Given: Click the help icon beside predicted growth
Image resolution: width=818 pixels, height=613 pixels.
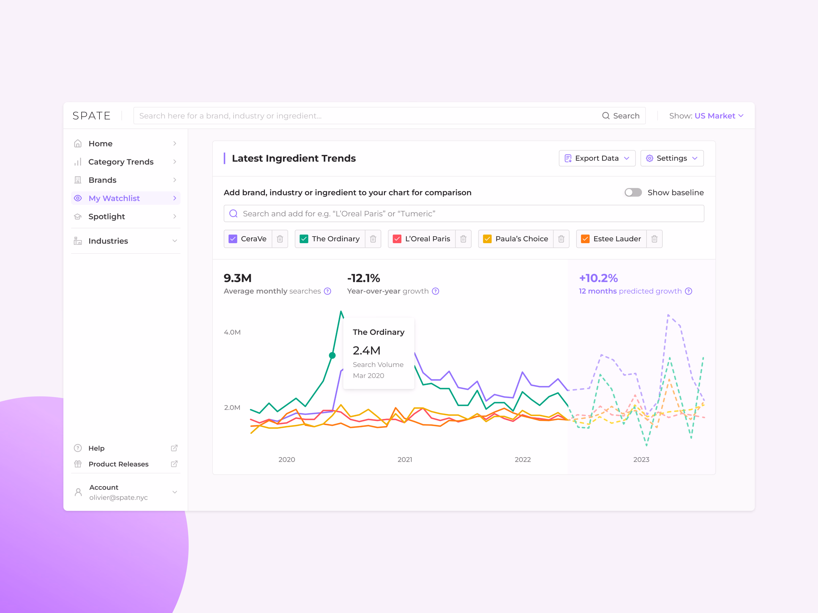Looking at the screenshot, I should click(x=689, y=291).
